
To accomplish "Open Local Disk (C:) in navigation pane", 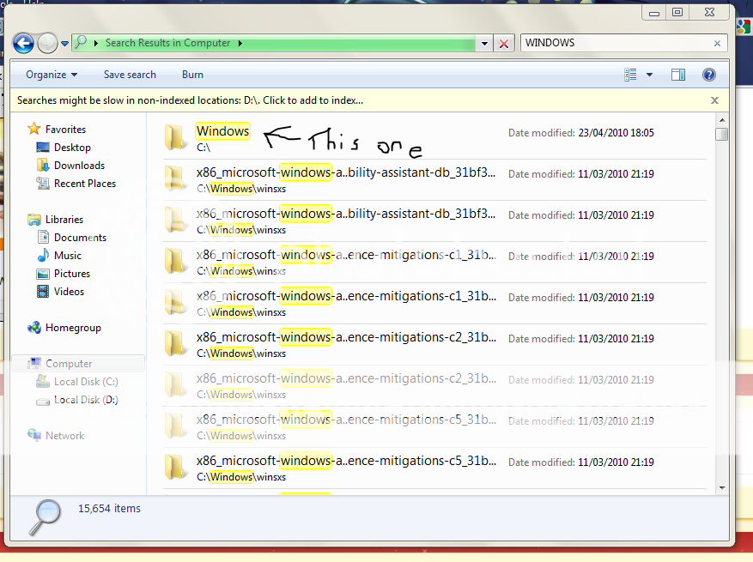I will click(x=86, y=382).
